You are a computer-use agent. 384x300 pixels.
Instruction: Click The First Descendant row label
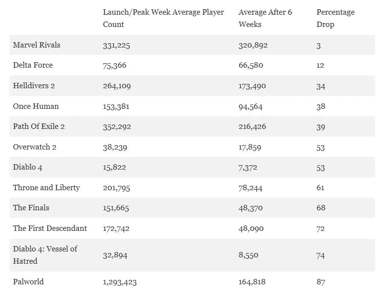point(50,228)
